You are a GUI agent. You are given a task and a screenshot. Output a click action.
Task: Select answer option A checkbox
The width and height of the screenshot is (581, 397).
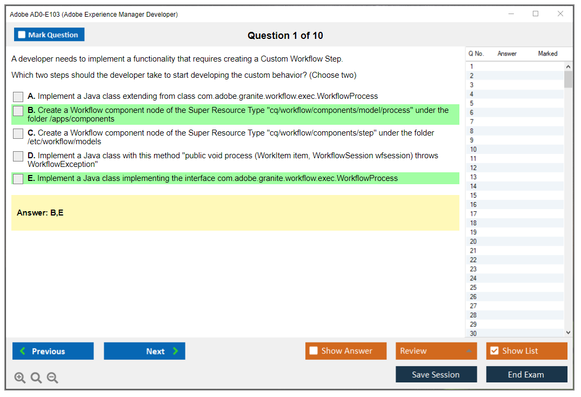(x=18, y=97)
